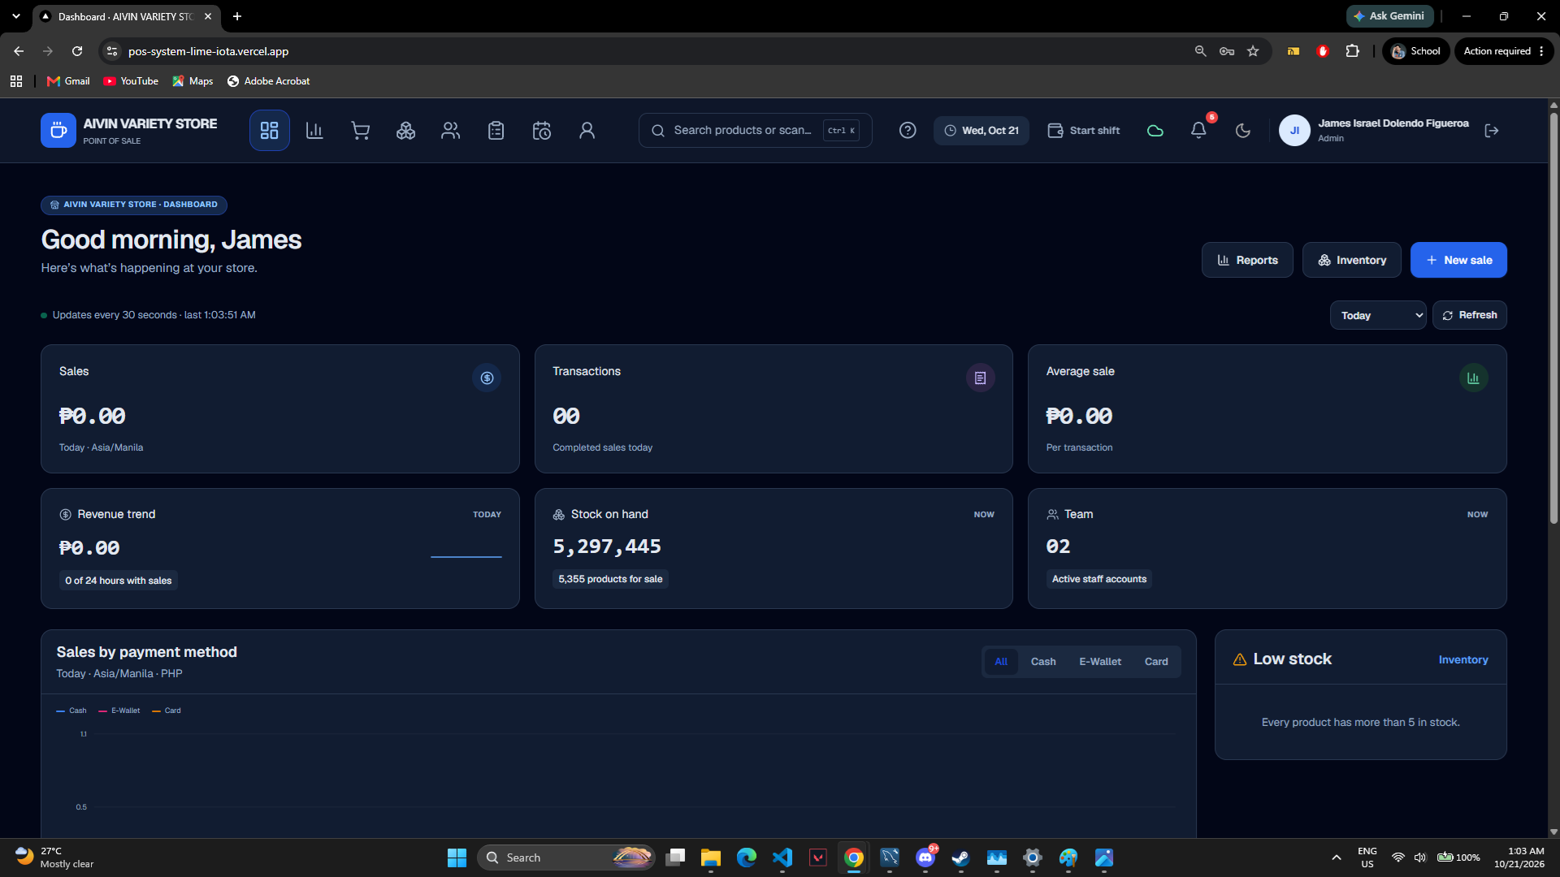1560x877 pixels.
Task: Start a New sale
Action: coord(1458,260)
